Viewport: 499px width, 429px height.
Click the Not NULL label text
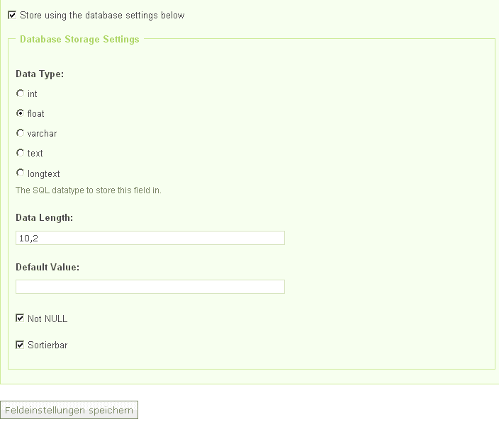coord(47,319)
